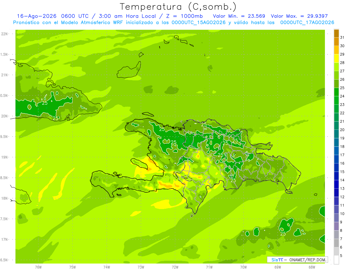Pick the orange swatch between 30 and 31
The image size is (350, 271).
click(x=336, y=42)
